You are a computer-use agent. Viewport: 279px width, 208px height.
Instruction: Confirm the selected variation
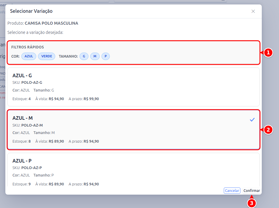(x=252, y=190)
